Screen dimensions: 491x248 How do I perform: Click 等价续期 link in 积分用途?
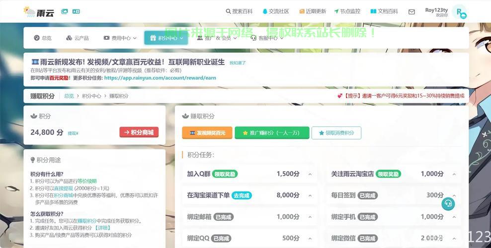[x=87, y=181]
